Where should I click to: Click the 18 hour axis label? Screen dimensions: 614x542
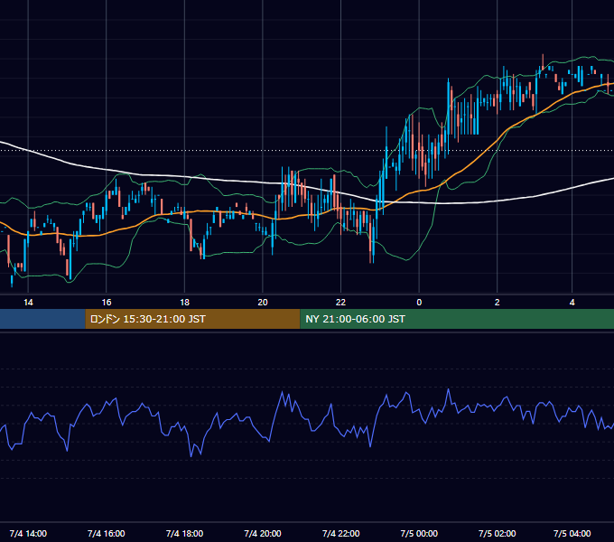point(184,303)
